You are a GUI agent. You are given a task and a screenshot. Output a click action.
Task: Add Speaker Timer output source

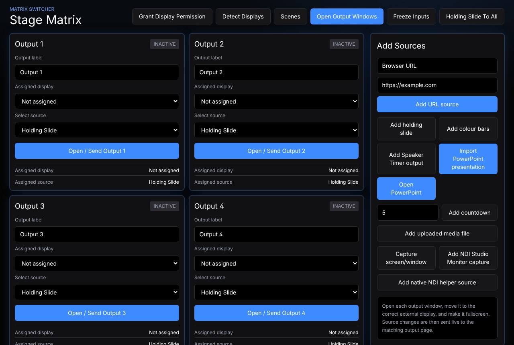tap(406, 159)
